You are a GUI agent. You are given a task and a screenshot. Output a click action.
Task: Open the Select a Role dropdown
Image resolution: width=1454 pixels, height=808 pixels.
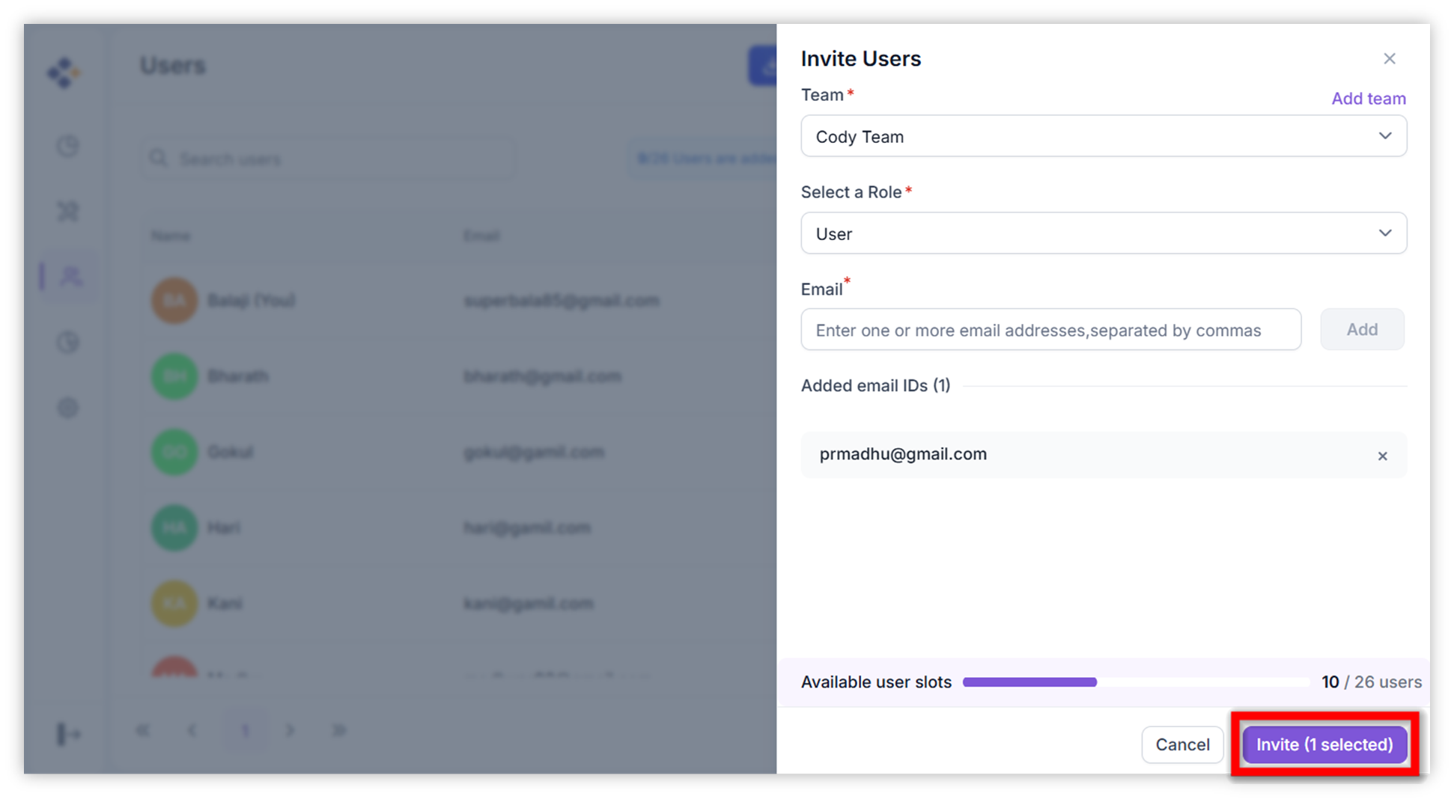point(1103,233)
